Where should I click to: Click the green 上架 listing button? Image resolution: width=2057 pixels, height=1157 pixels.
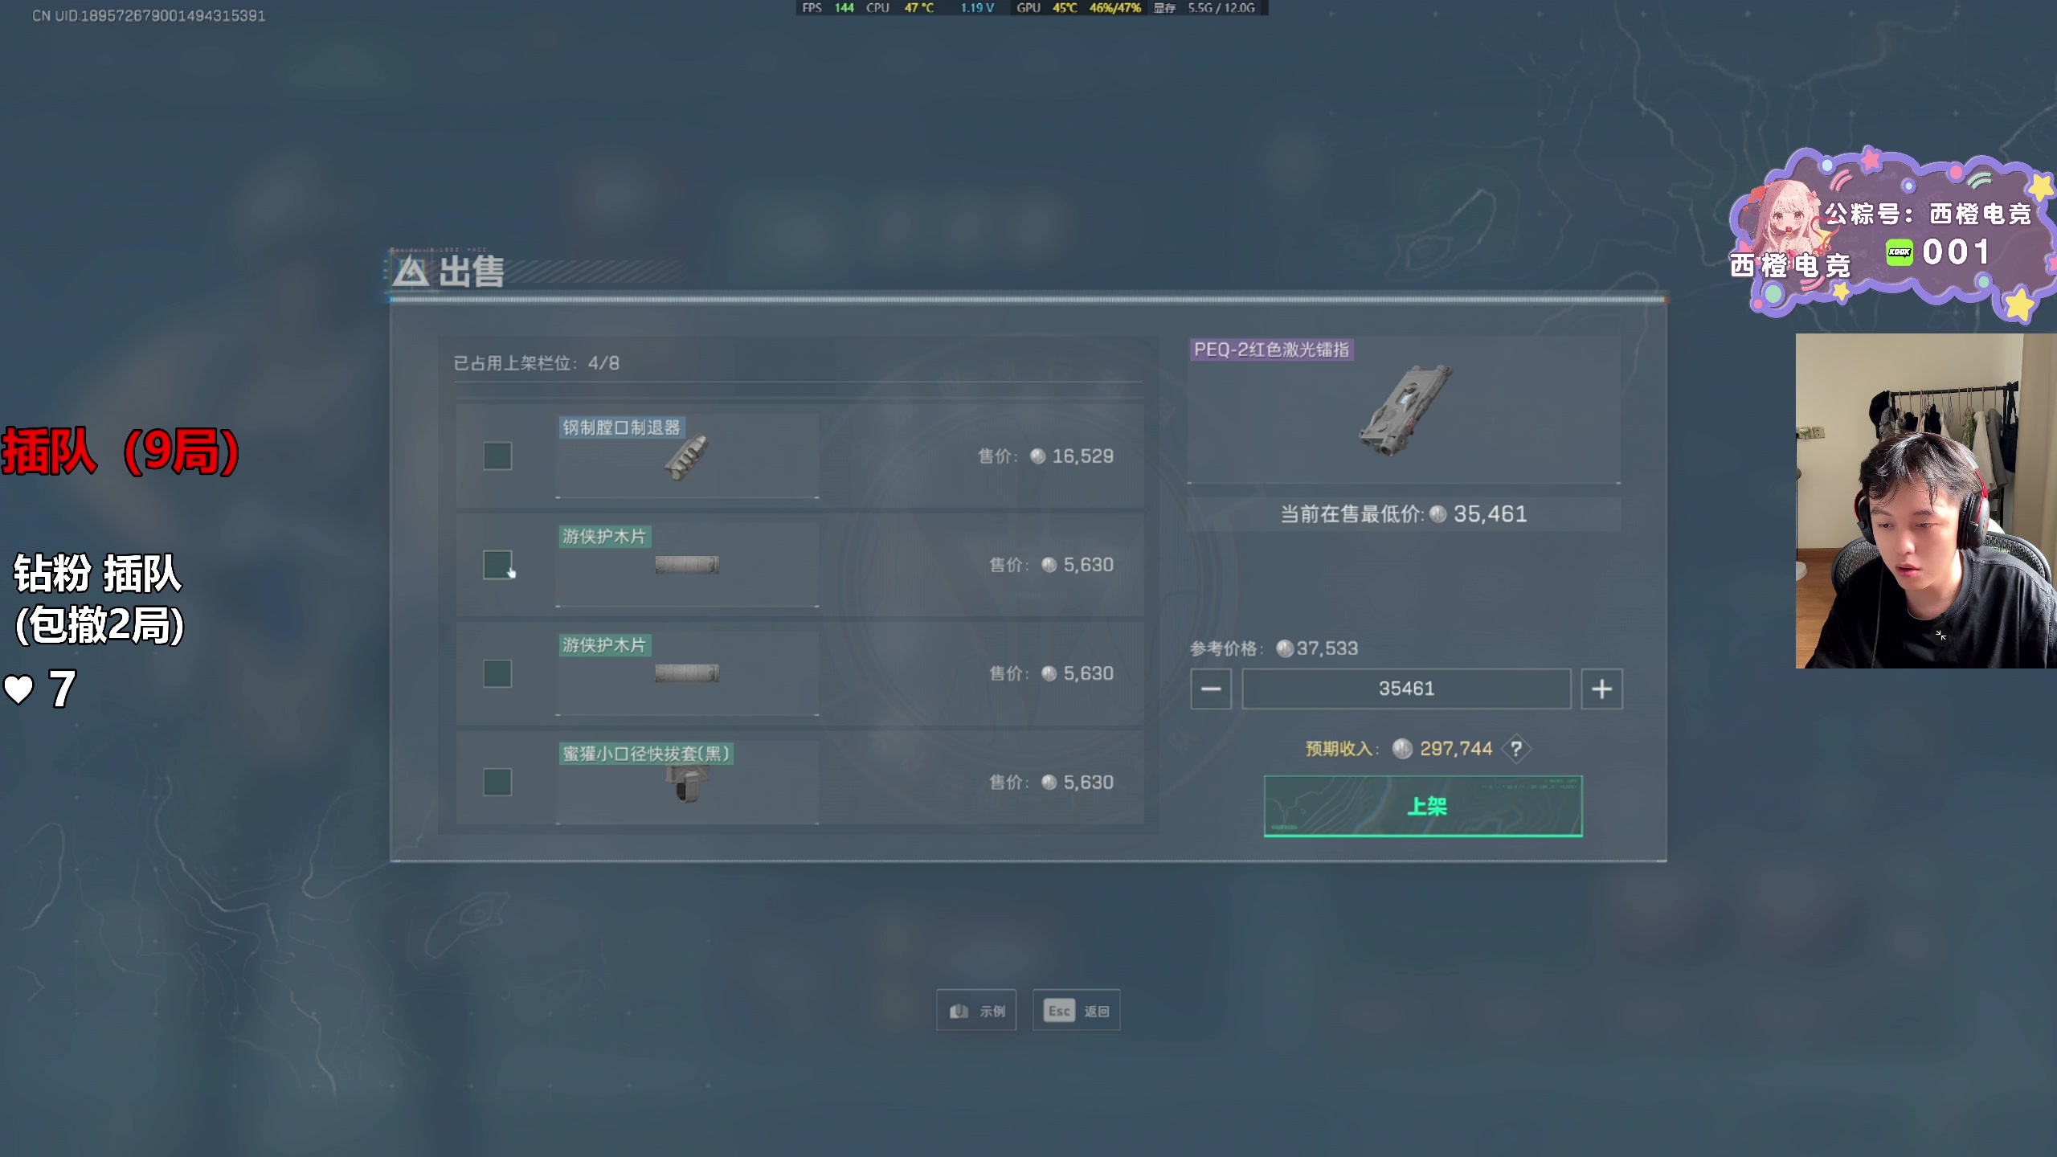[1423, 806]
